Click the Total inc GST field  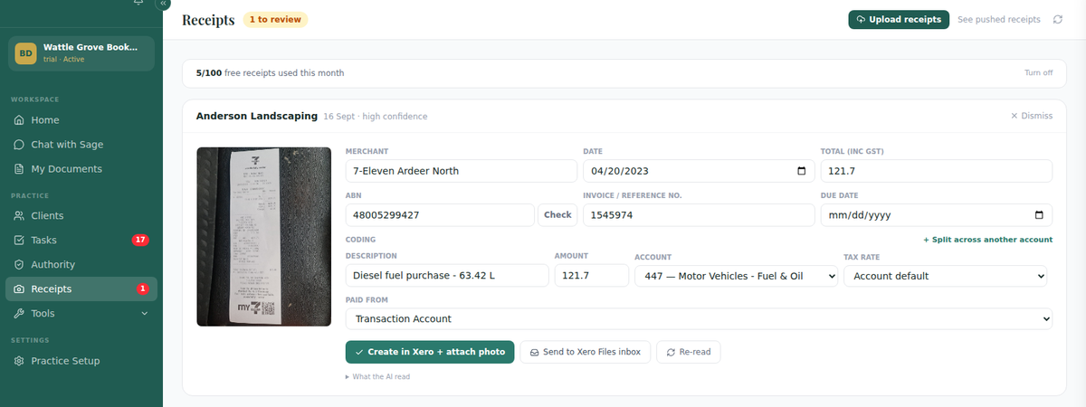coord(936,171)
